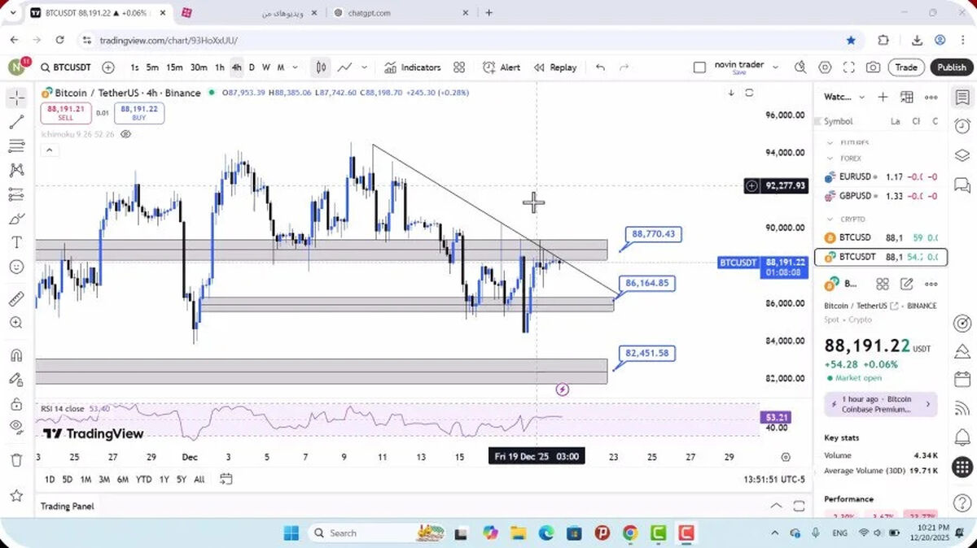
Task: Select the 15m timeframe
Action: tap(174, 67)
